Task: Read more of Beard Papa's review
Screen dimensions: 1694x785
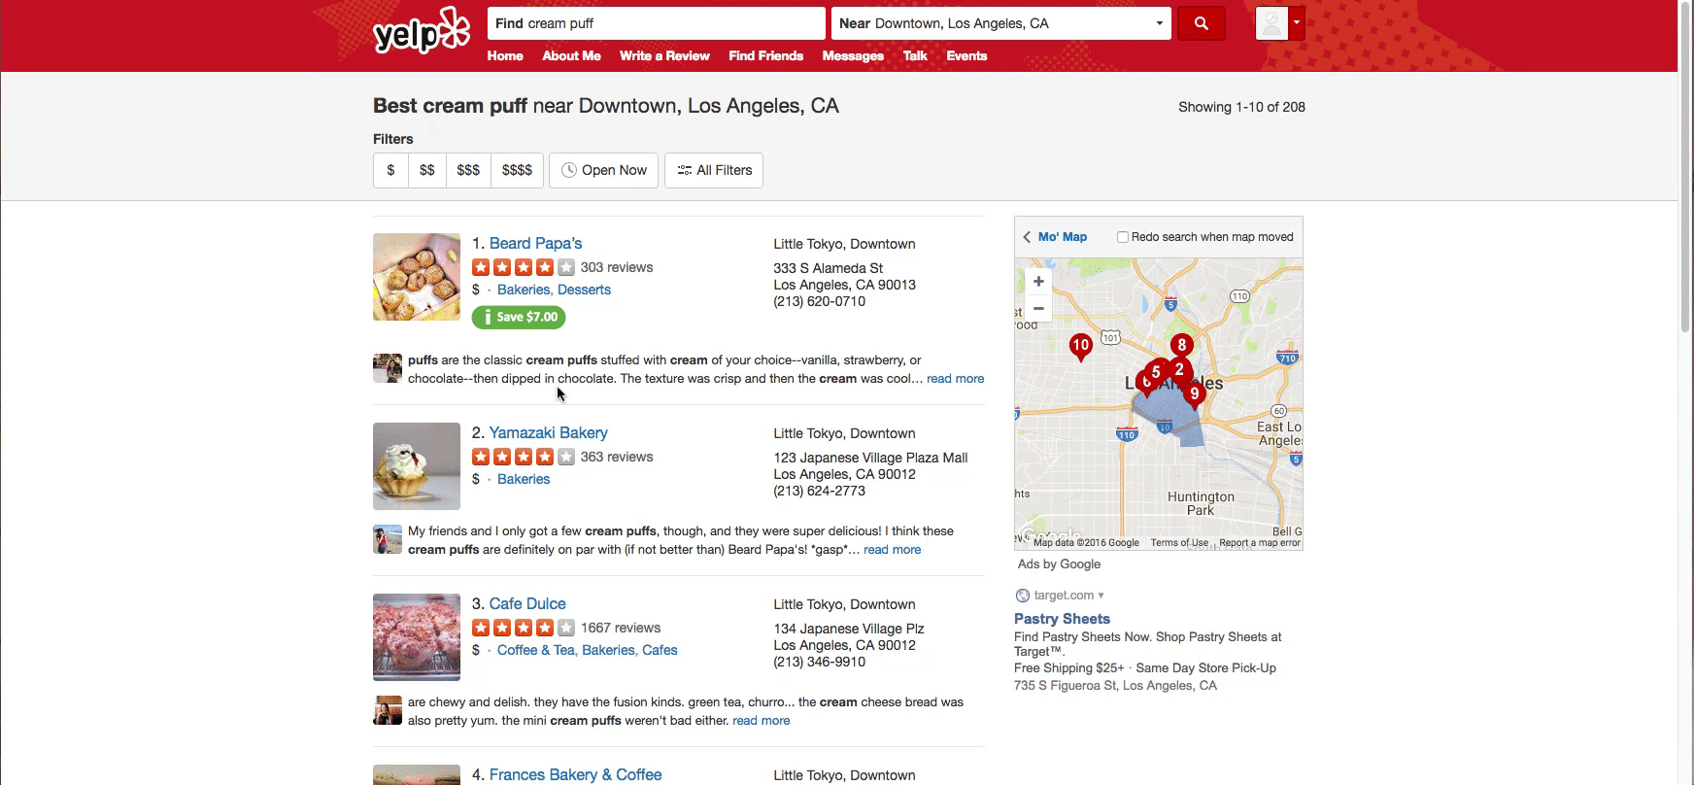Action: click(x=955, y=379)
